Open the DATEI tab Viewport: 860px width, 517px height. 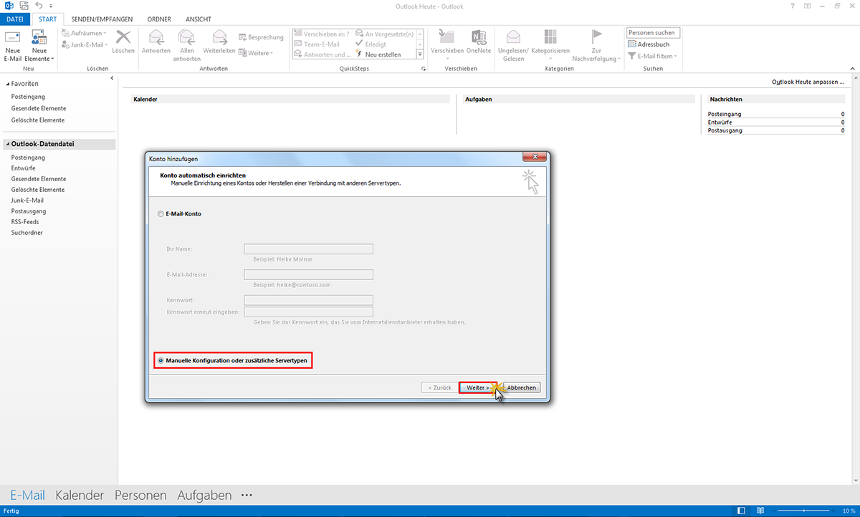[15, 19]
